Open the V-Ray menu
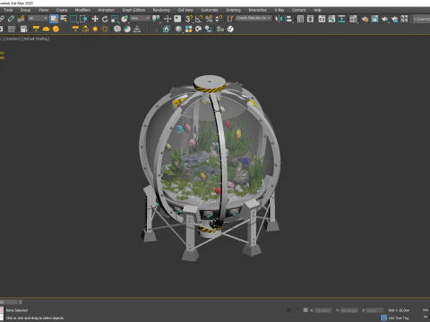The image size is (430, 322). click(x=279, y=10)
